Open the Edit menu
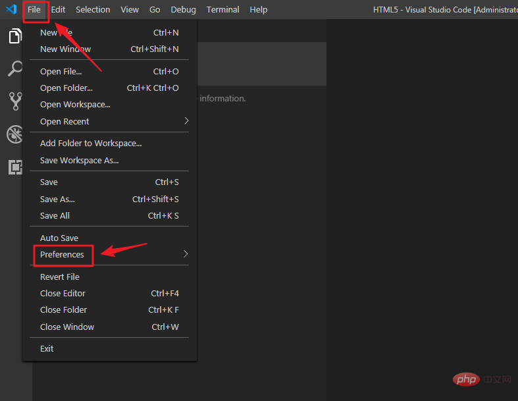Screen dimensions: 518x401 click(58, 9)
